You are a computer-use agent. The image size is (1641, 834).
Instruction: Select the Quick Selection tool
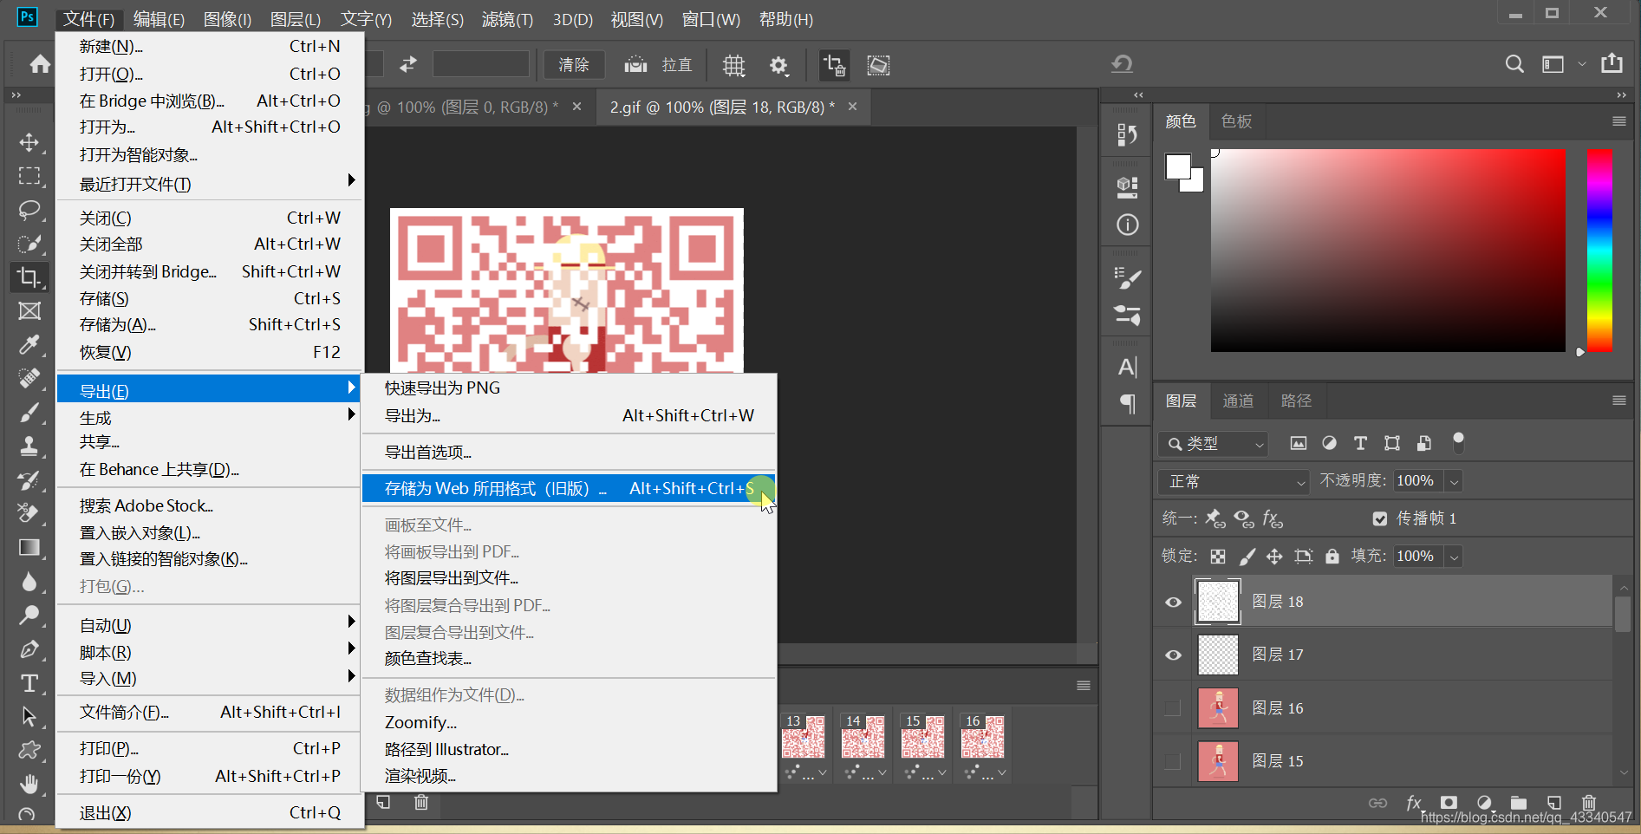point(29,244)
